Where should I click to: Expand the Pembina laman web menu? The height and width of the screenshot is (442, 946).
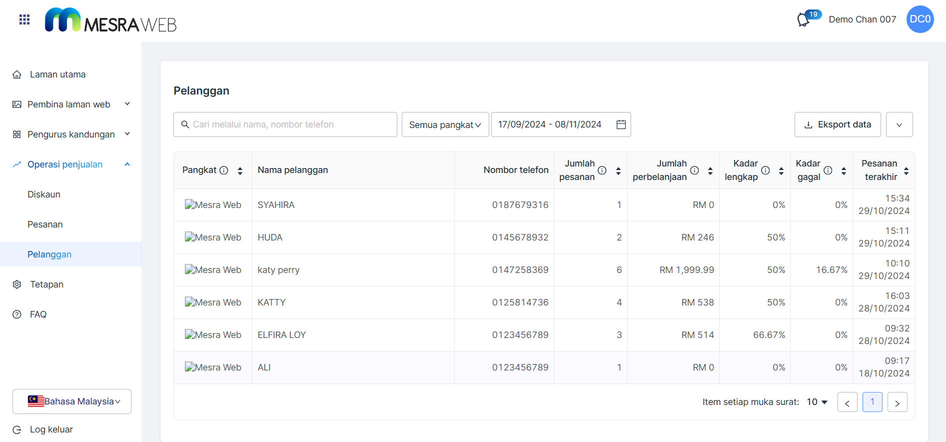point(71,104)
